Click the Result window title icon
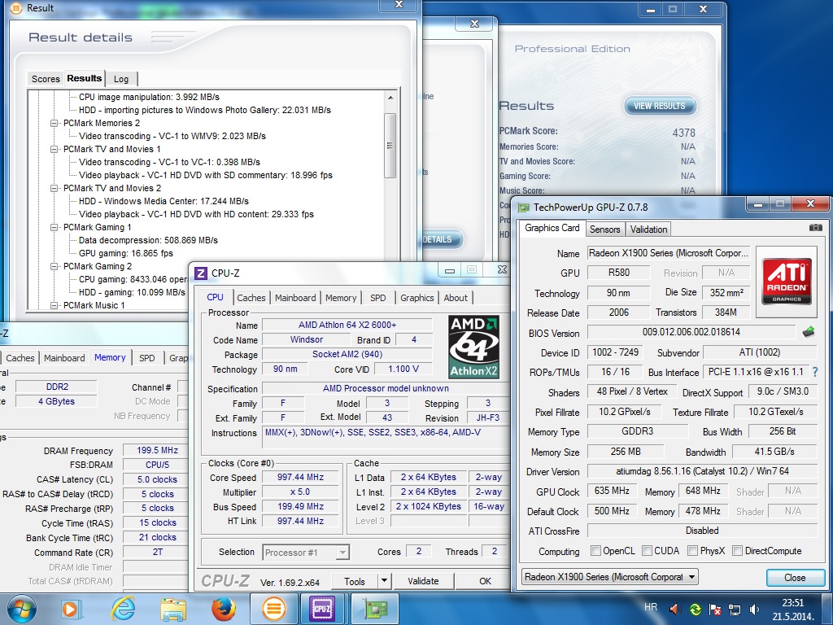 click(17, 8)
